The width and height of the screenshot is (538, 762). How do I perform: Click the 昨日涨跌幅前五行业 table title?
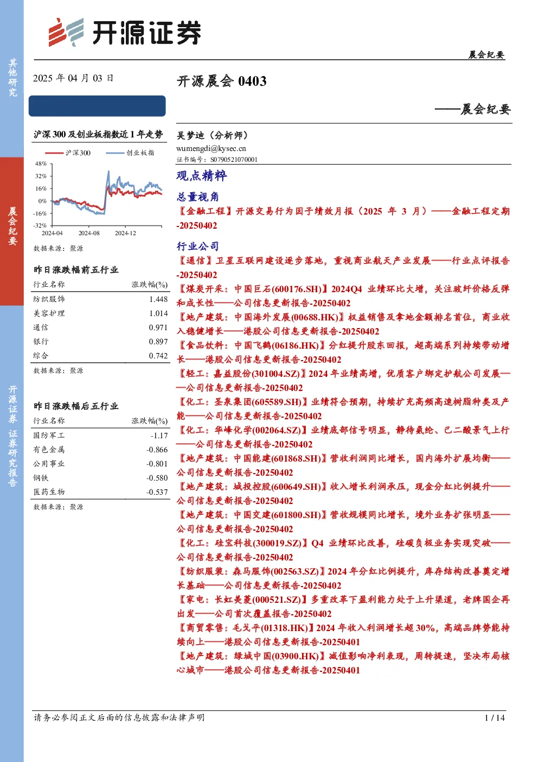point(75,270)
